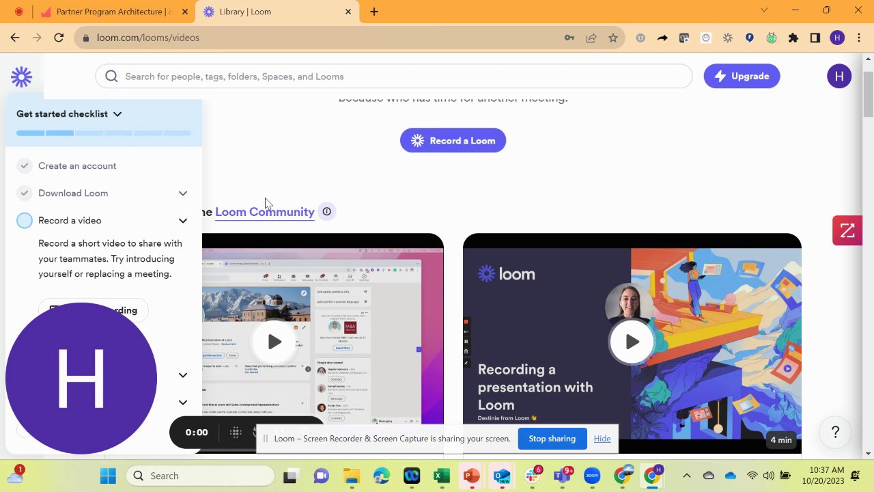Open Zoom from the taskbar
This screenshot has width=874, height=492.
point(592,476)
